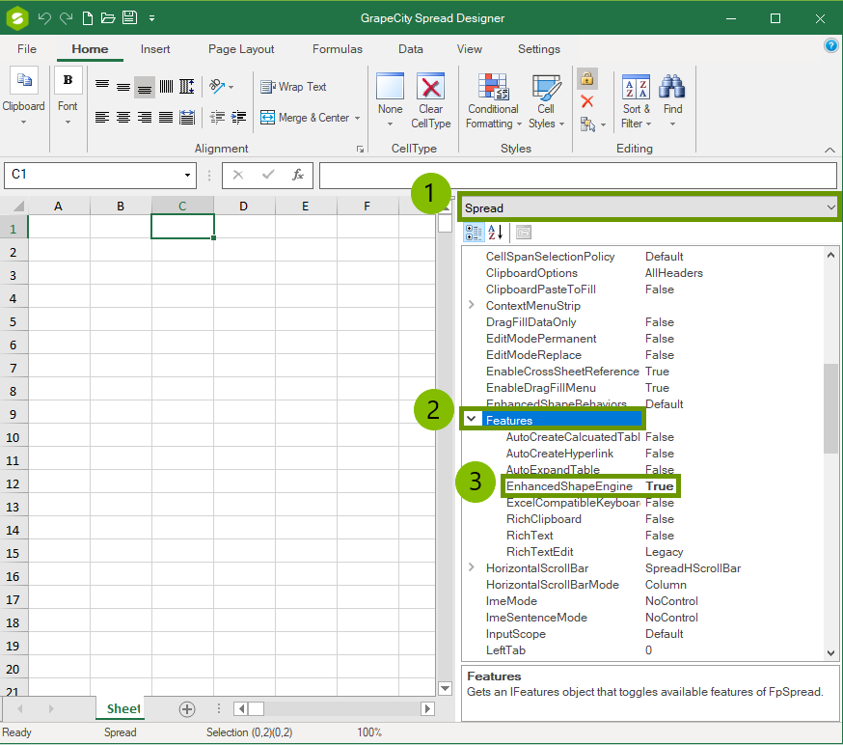Switch to the Page Layout tab
This screenshot has height=745, width=843.
click(241, 49)
